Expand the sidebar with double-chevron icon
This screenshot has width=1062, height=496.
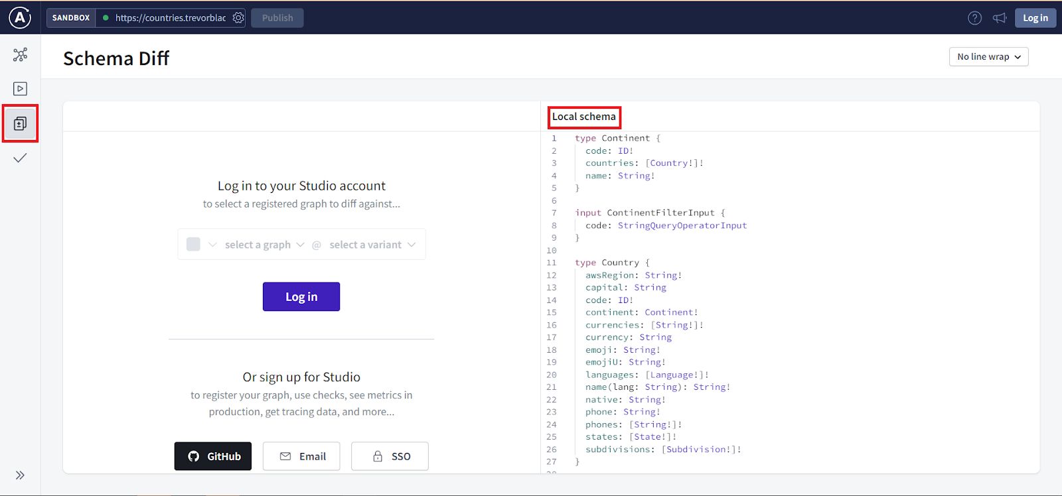pyautogui.click(x=20, y=475)
